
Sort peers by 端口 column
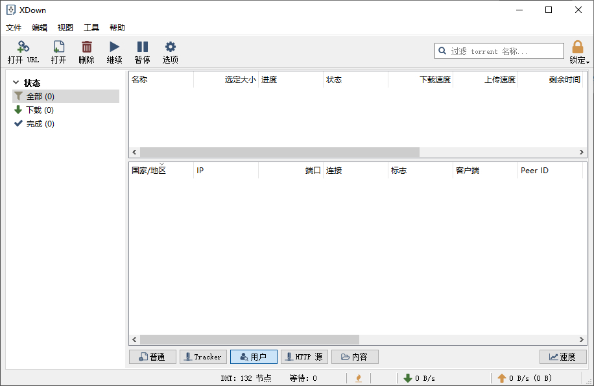[x=291, y=171]
